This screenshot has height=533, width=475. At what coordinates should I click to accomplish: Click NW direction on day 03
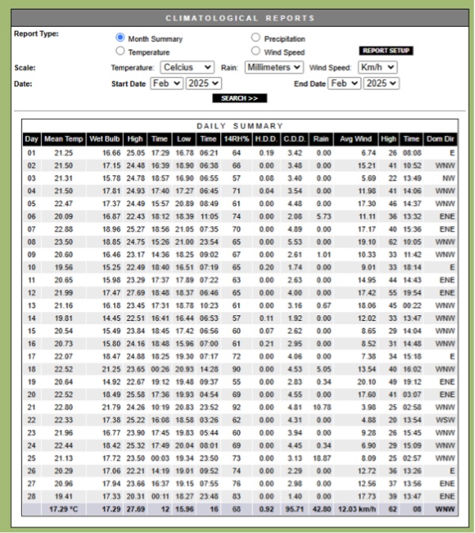coord(449,178)
